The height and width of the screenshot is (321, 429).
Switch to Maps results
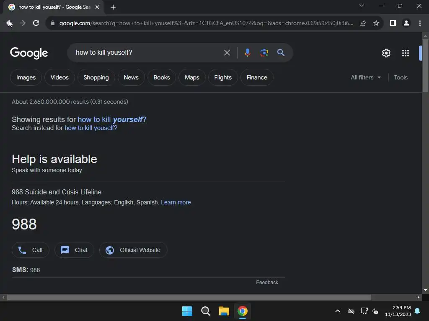click(x=192, y=77)
